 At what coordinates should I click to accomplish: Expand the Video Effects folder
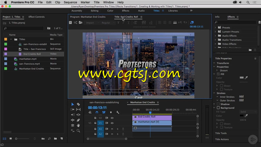(x=215, y=44)
